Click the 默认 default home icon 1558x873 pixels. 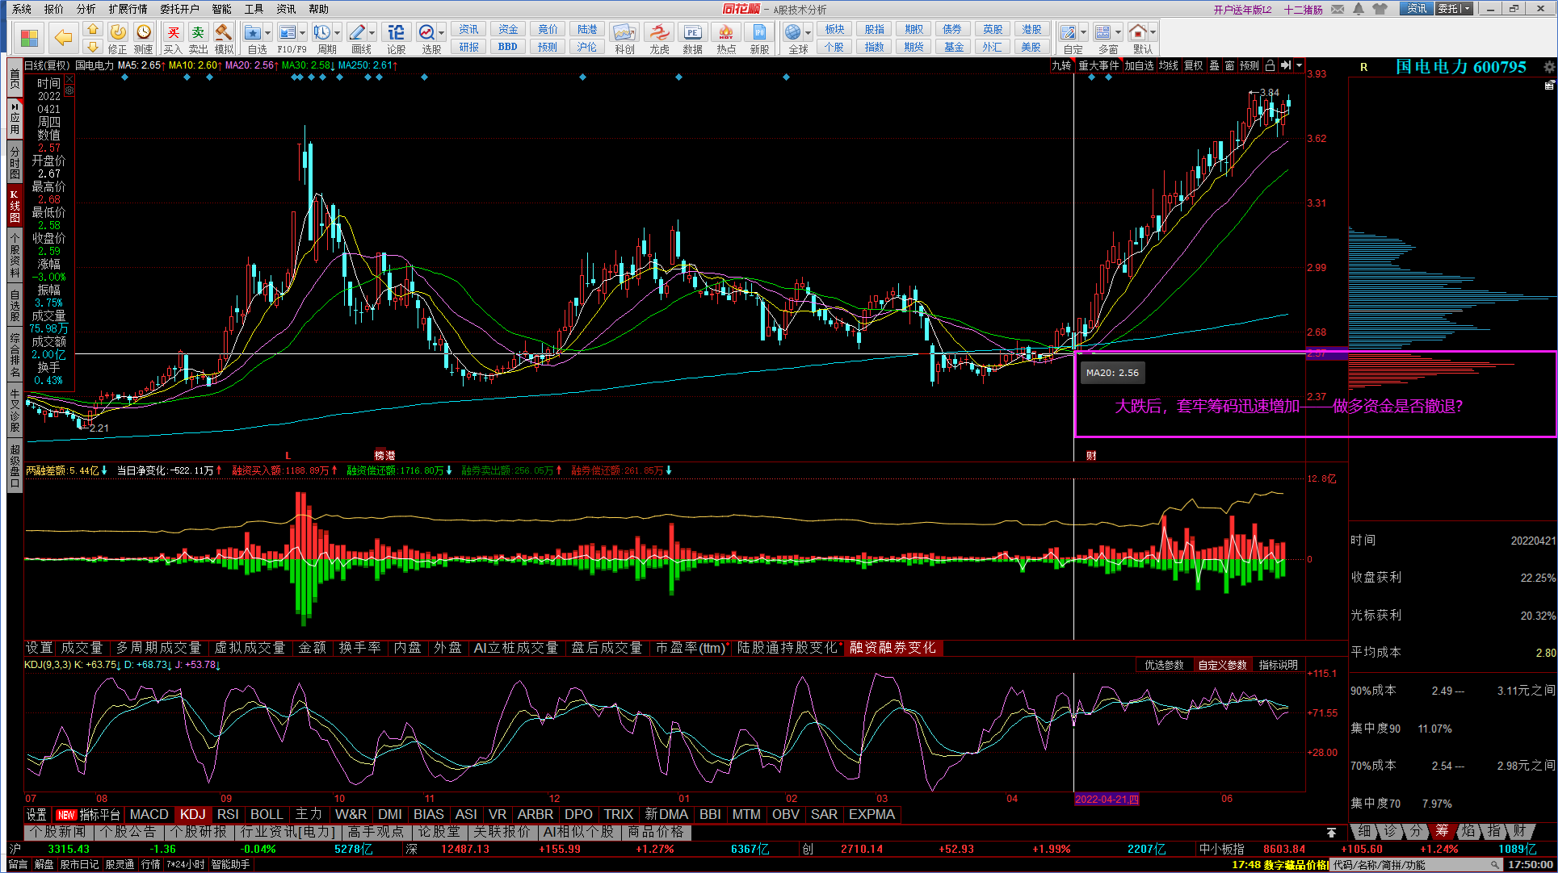pyautogui.click(x=1138, y=33)
